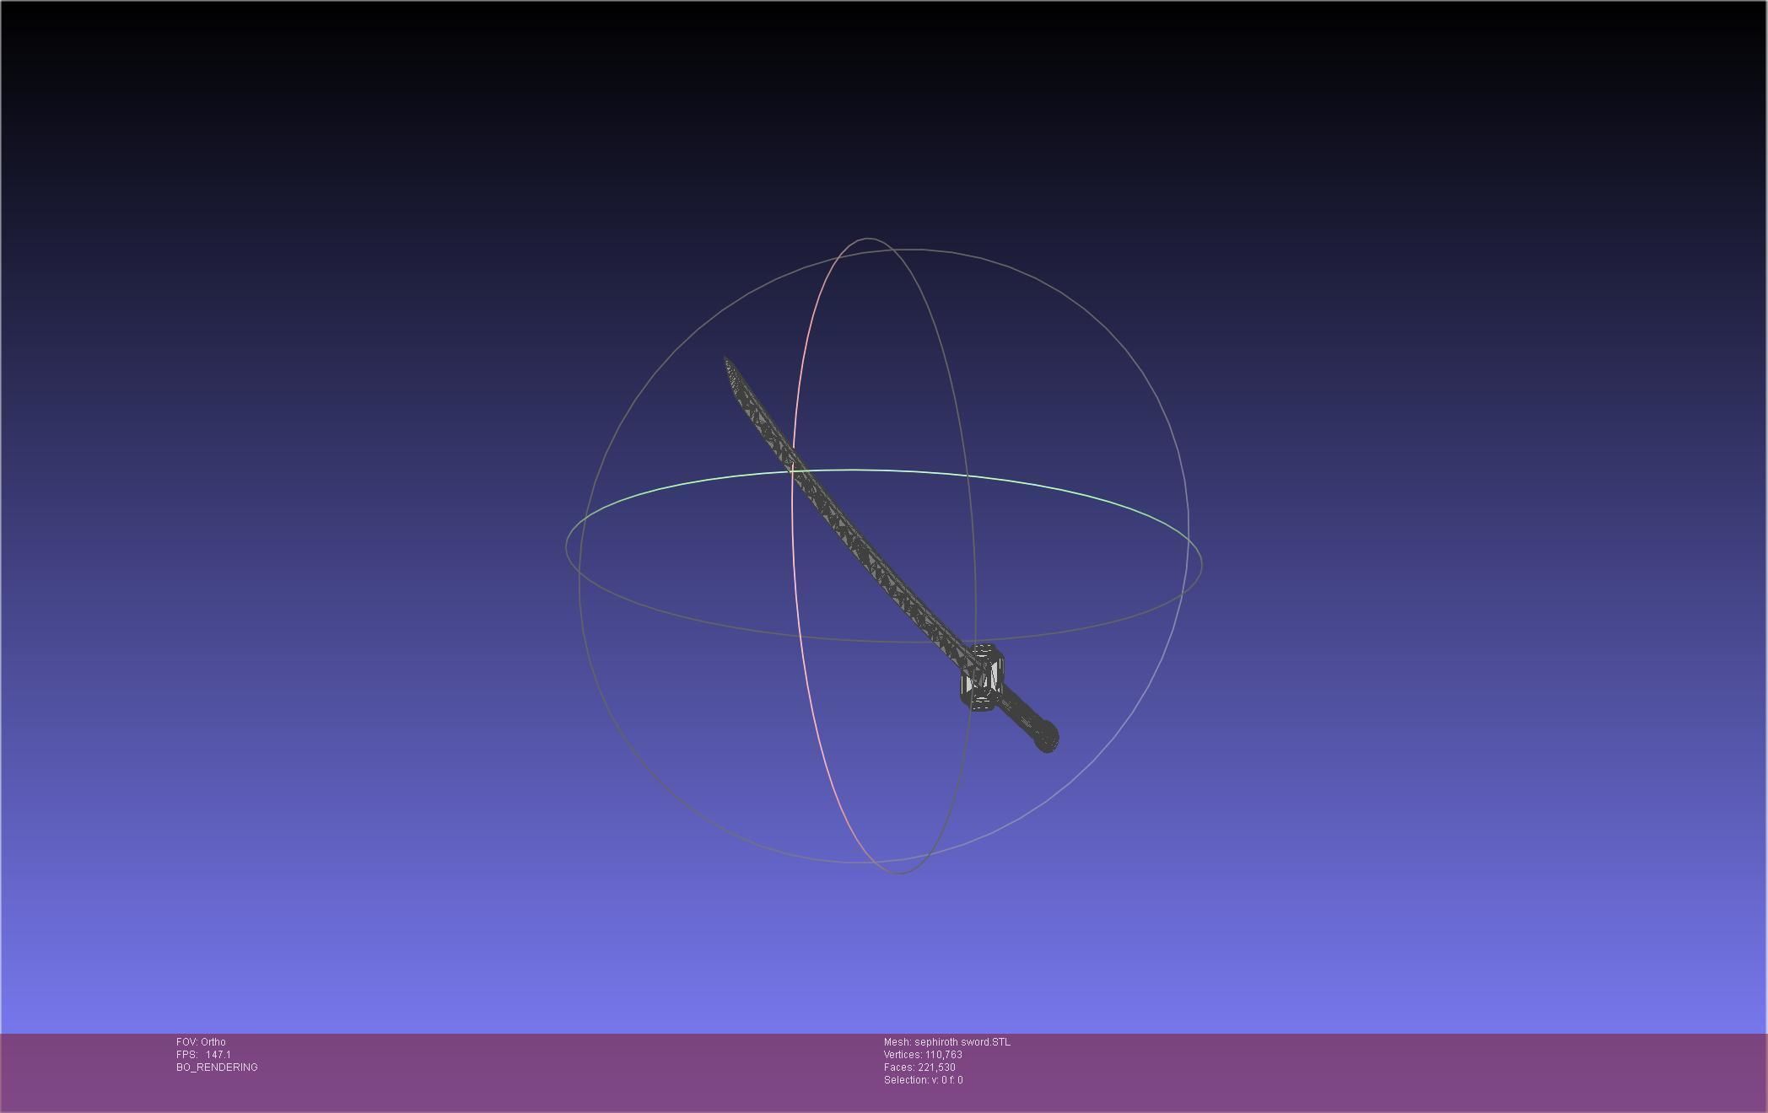Click the 'Selection: v: 0 f: 0' text
1768x1113 pixels.
tap(923, 1080)
